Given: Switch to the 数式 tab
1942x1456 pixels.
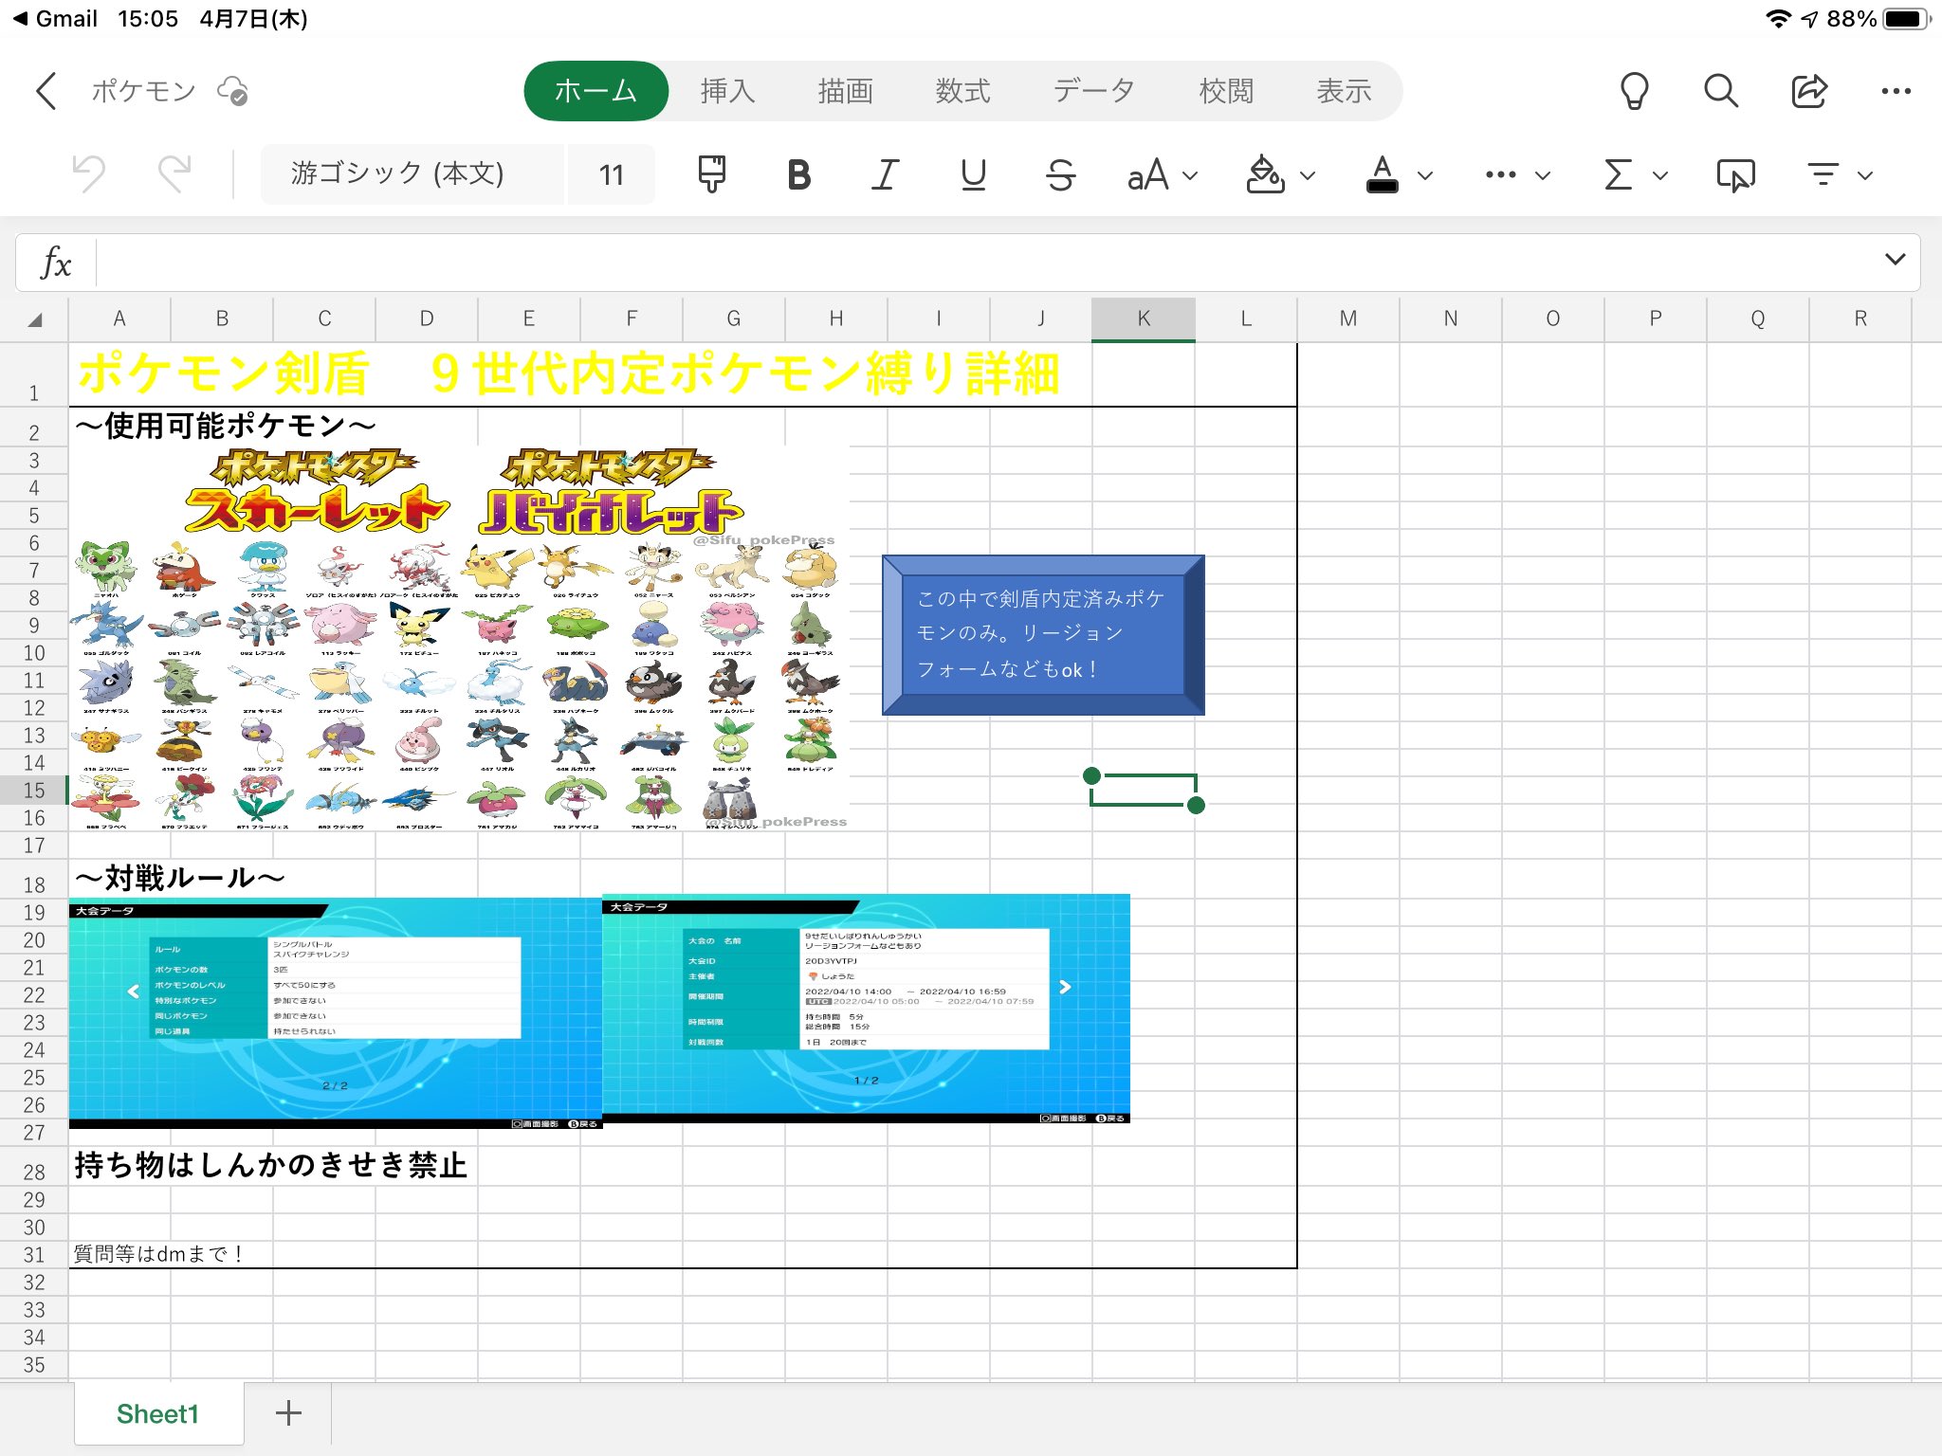Looking at the screenshot, I should tap(962, 91).
